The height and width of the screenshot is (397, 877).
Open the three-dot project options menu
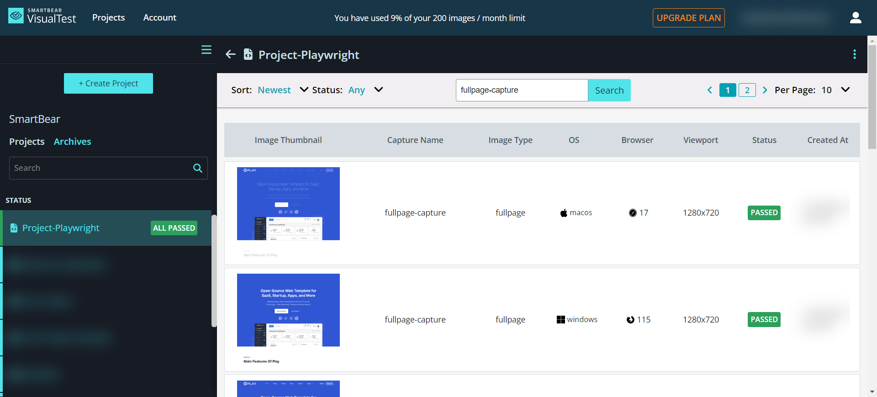[854, 54]
